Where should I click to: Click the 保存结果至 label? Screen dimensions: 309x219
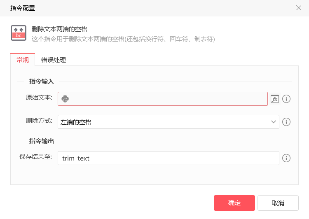pos(36,157)
